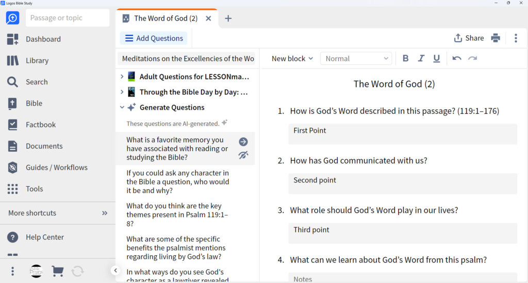The height and width of the screenshot is (283, 528).
Task: Click question 2 How has God communicated
Action: (359, 161)
